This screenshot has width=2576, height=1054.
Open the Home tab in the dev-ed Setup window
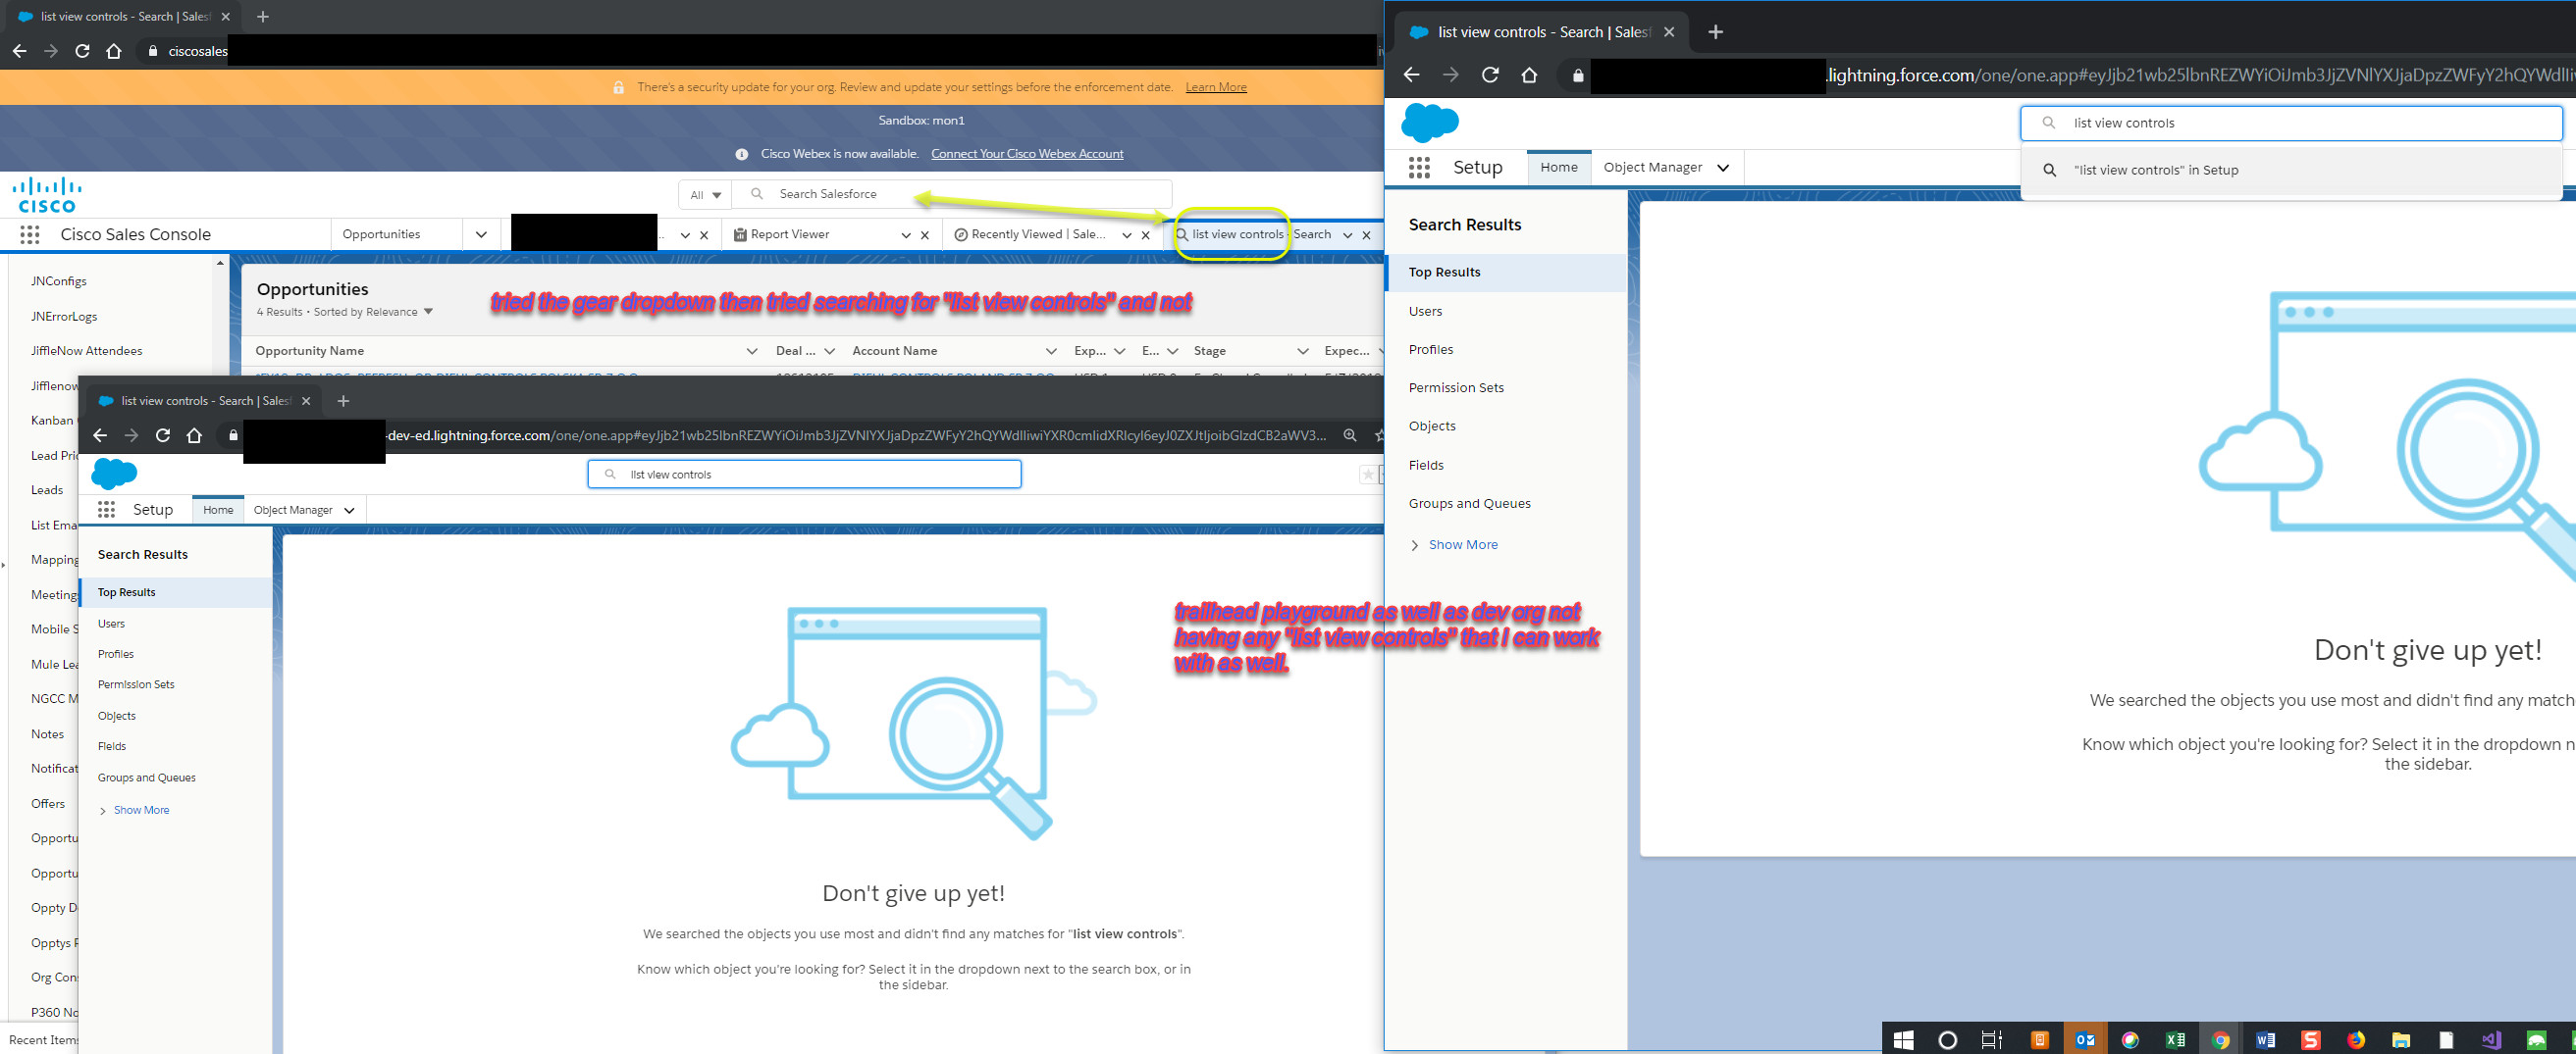218,510
